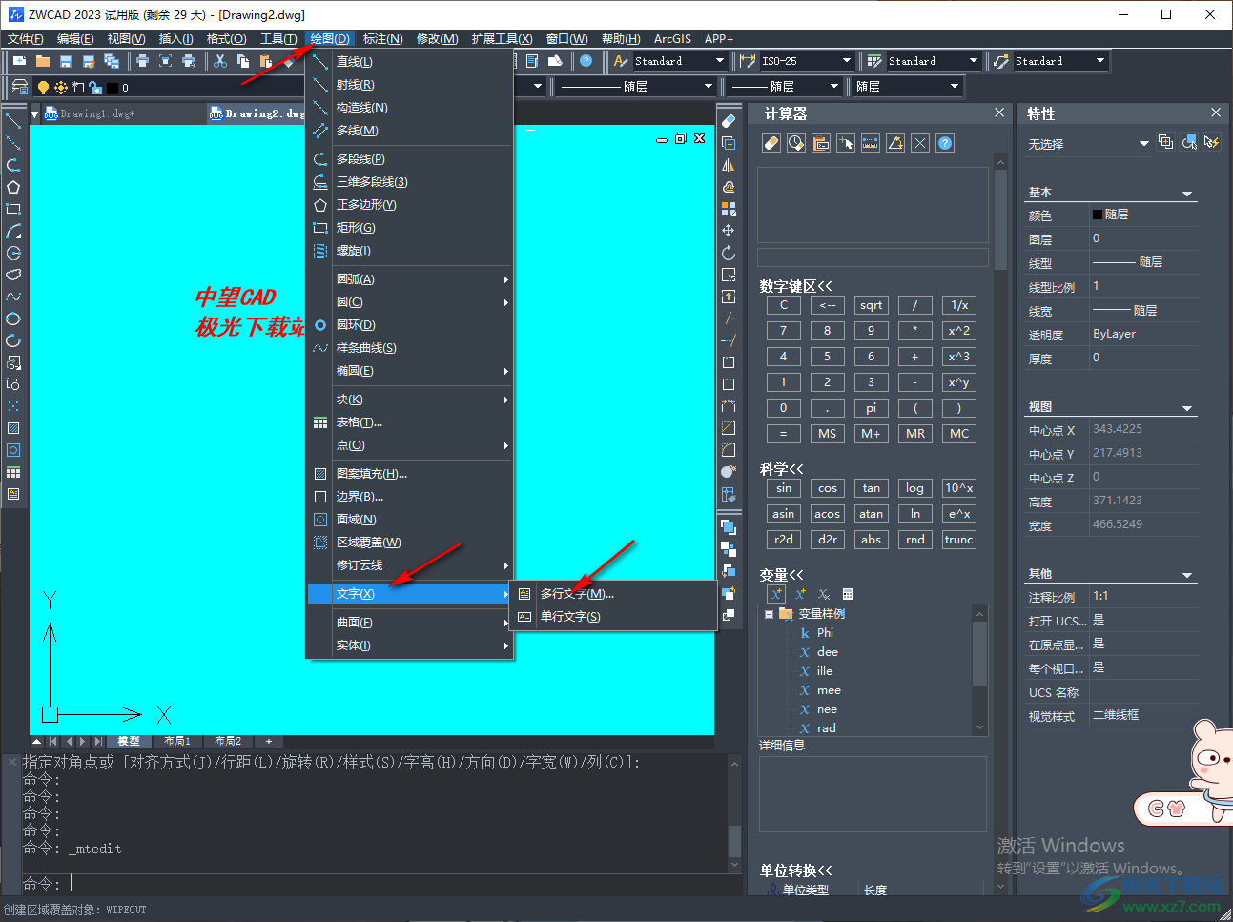Select the Line tool in left toolbar
Image resolution: width=1233 pixels, height=922 pixels.
[x=13, y=121]
